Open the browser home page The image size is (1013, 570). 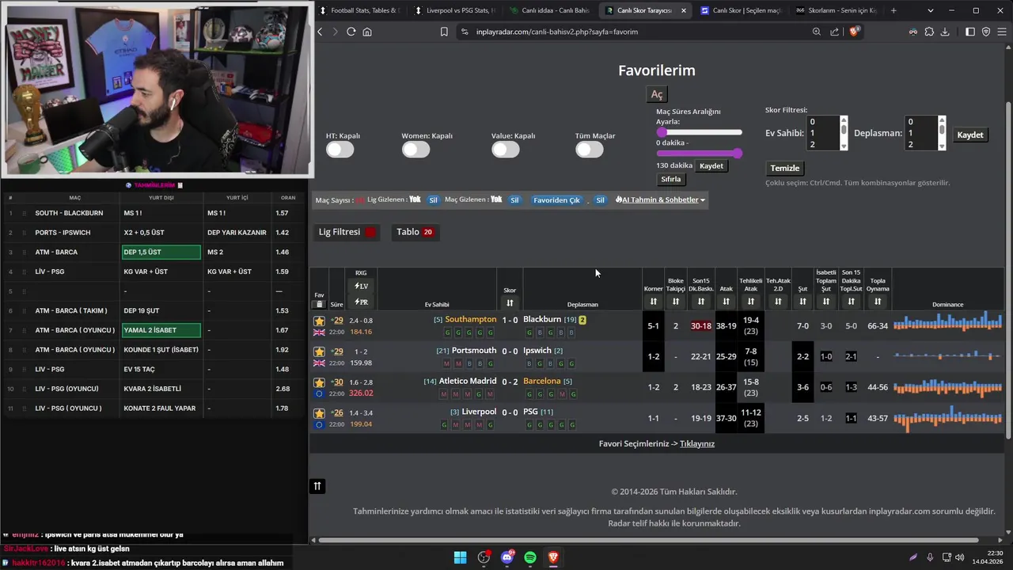[367, 32]
